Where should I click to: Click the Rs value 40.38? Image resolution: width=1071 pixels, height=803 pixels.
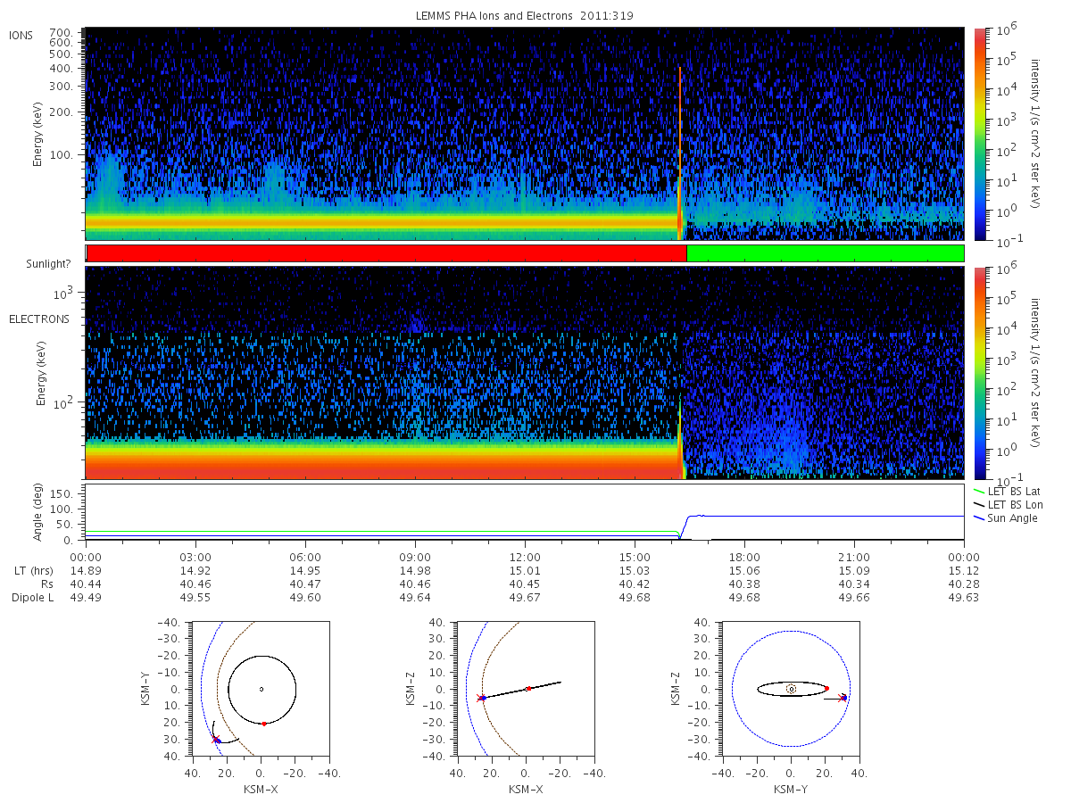(744, 584)
